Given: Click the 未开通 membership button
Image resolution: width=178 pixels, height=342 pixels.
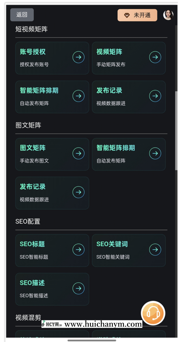Looking at the screenshot, I should pyautogui.click(x=137, y=15).
